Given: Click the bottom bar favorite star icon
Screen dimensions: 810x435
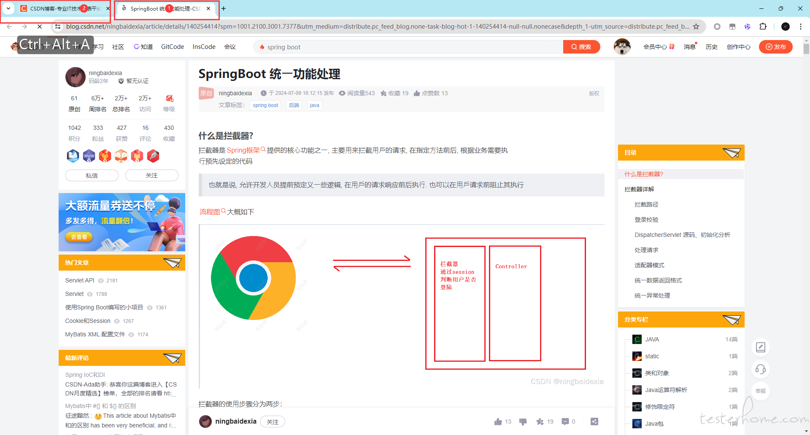Looking at the screenshot, I should coord(540,422).
